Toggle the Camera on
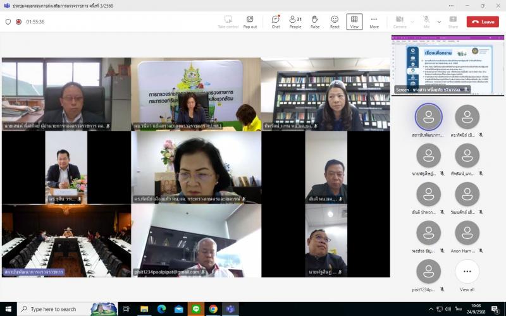This screenshot has height=316, width=506. (400, 22)
